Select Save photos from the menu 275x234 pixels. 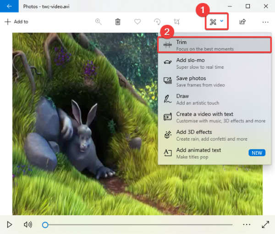click(x=214, y=82)
